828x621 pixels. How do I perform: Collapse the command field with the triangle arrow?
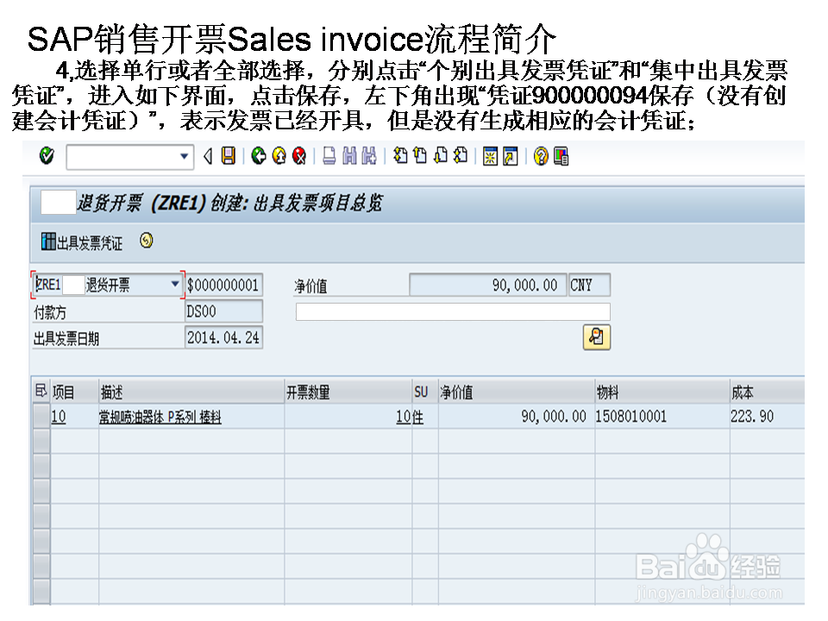click(x=208, y=156)
